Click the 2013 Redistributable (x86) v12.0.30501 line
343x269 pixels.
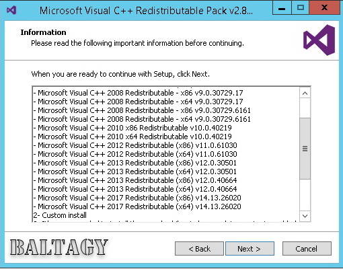point(135,163)
